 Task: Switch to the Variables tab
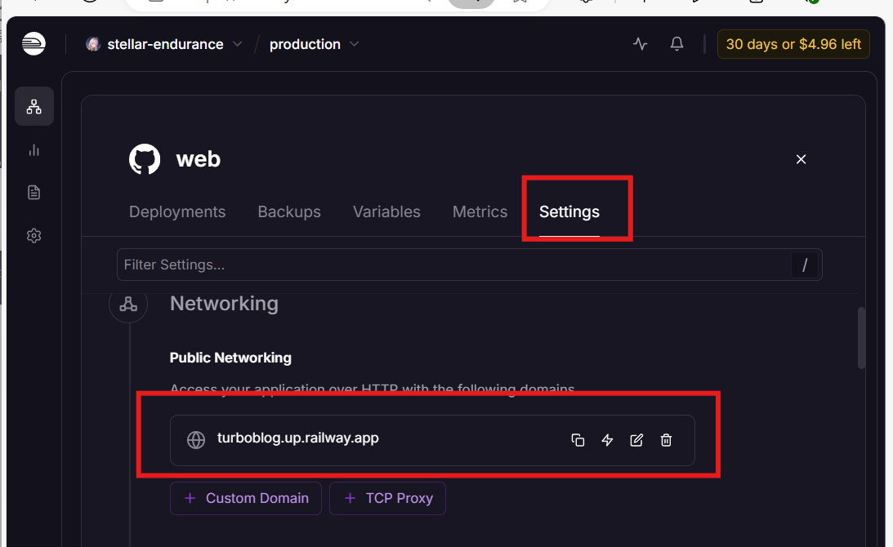[x=386, y=211]
